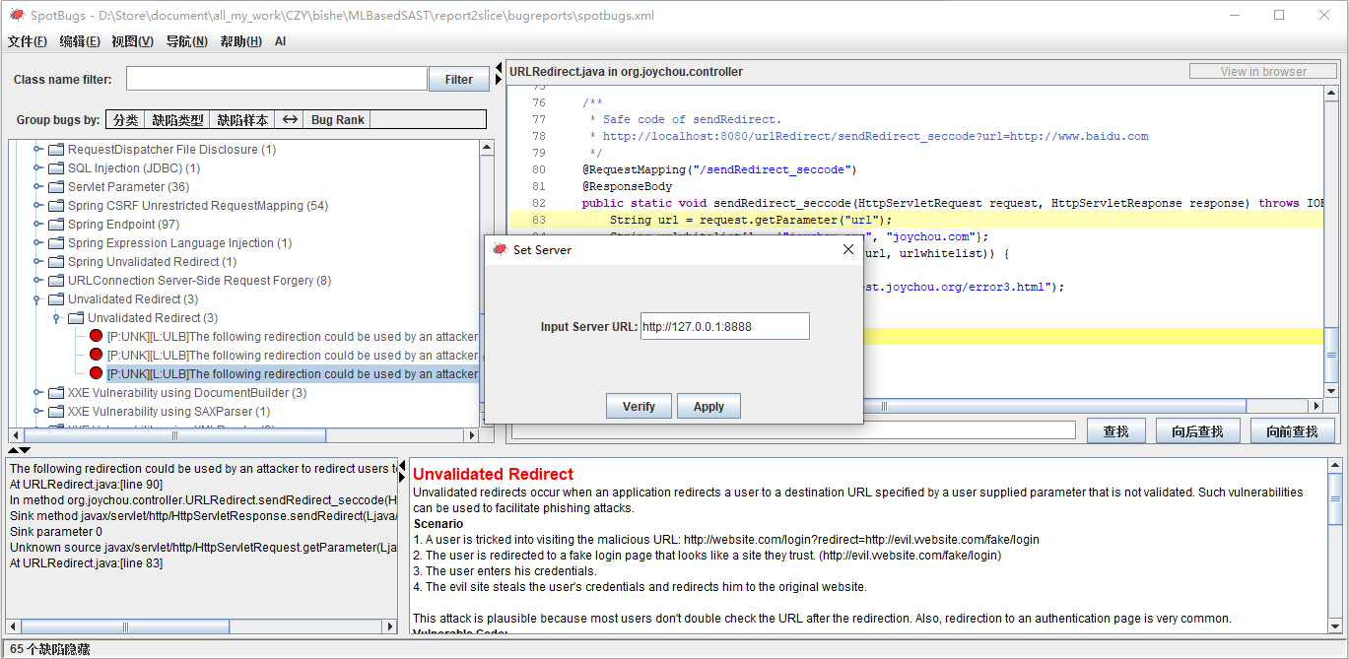Click the Class name filter input field
The image size is (1349, 659).
[x=277, y=79]
